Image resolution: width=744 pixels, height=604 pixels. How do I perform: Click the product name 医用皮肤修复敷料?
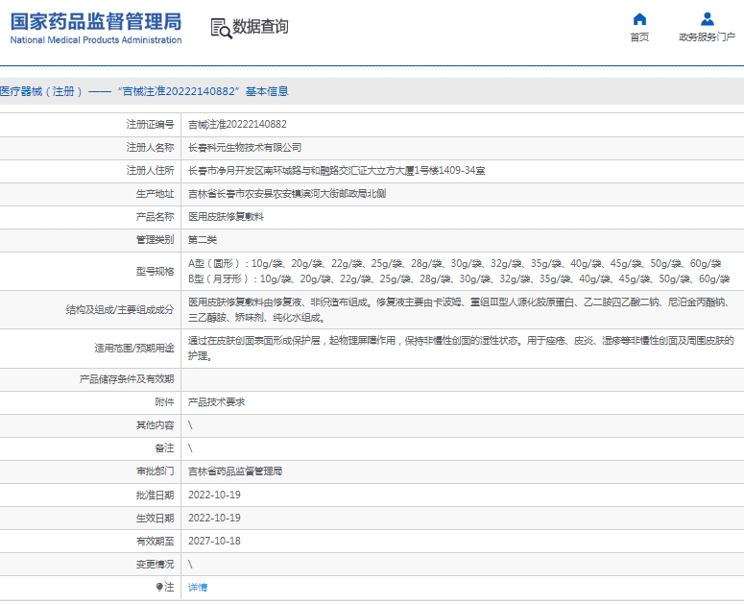[226, 216]
